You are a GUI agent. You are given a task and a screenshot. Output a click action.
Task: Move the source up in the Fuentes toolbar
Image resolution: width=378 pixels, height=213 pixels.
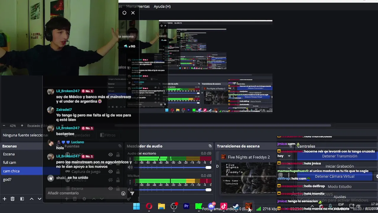point(94,199)
